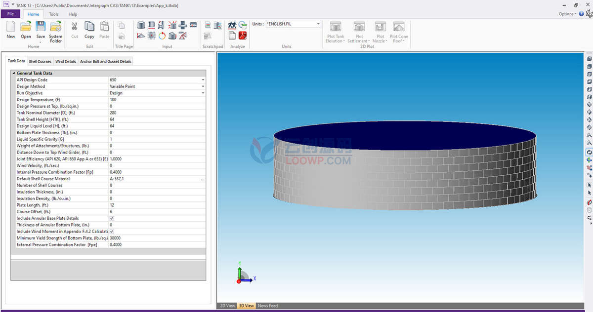Open the File menu
Viewport: 593px width, 312px height.
point(11,14)
